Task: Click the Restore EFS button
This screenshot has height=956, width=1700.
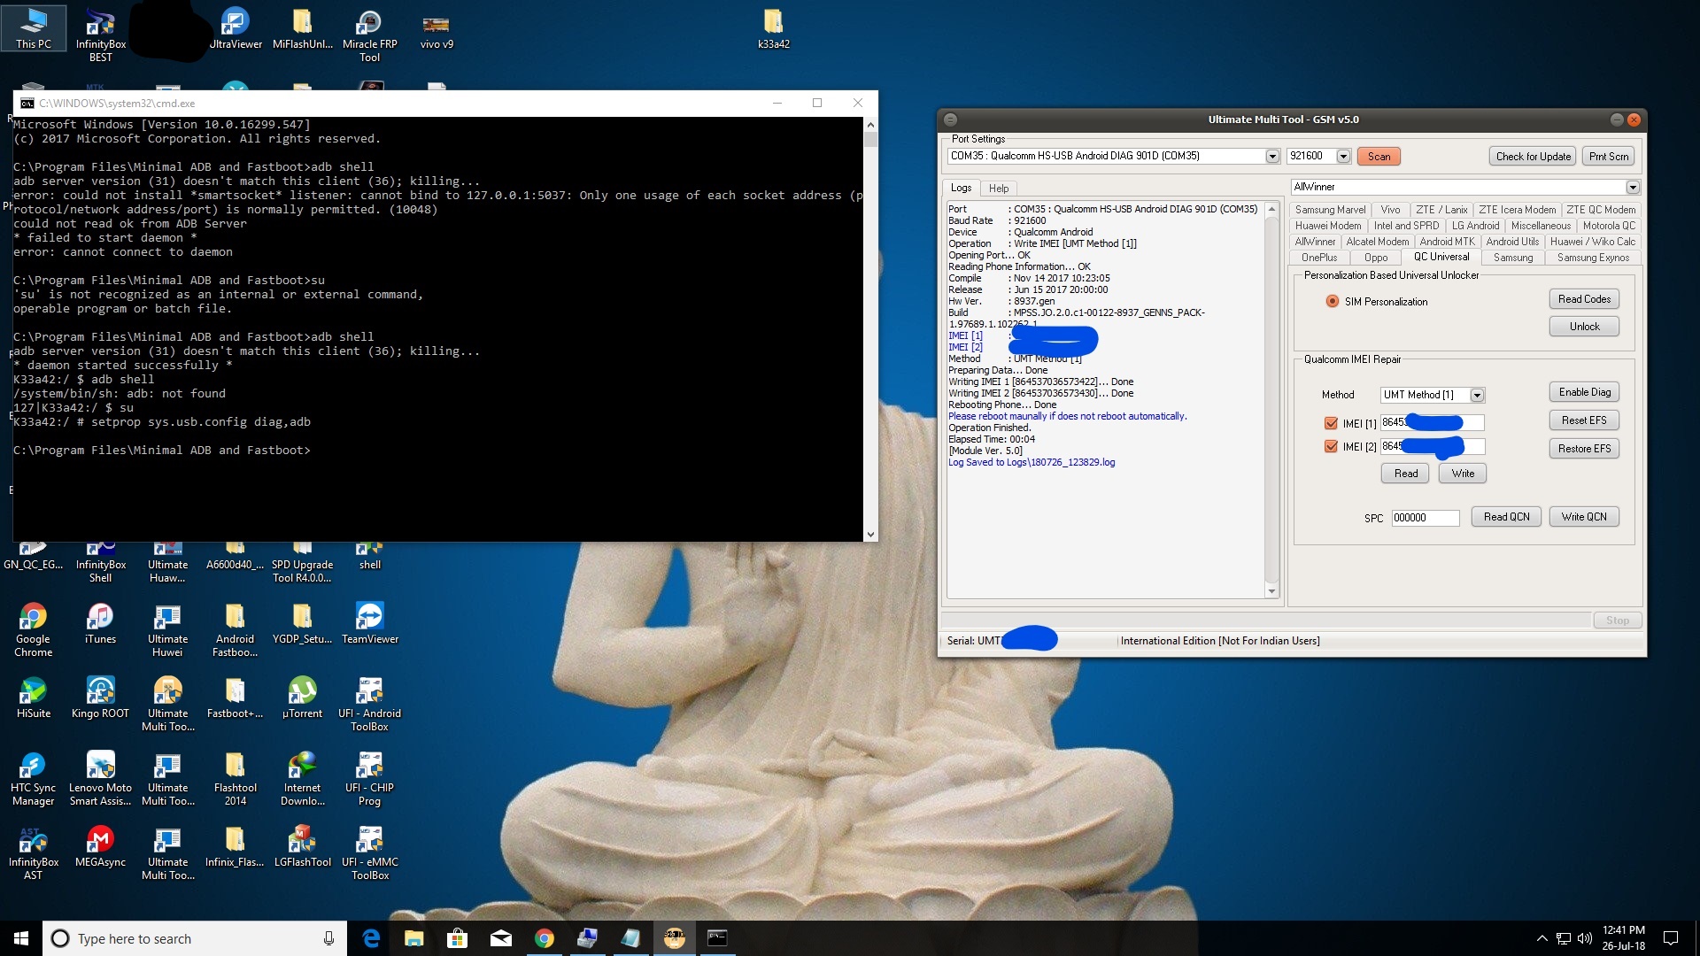Action: [1584, 449]
